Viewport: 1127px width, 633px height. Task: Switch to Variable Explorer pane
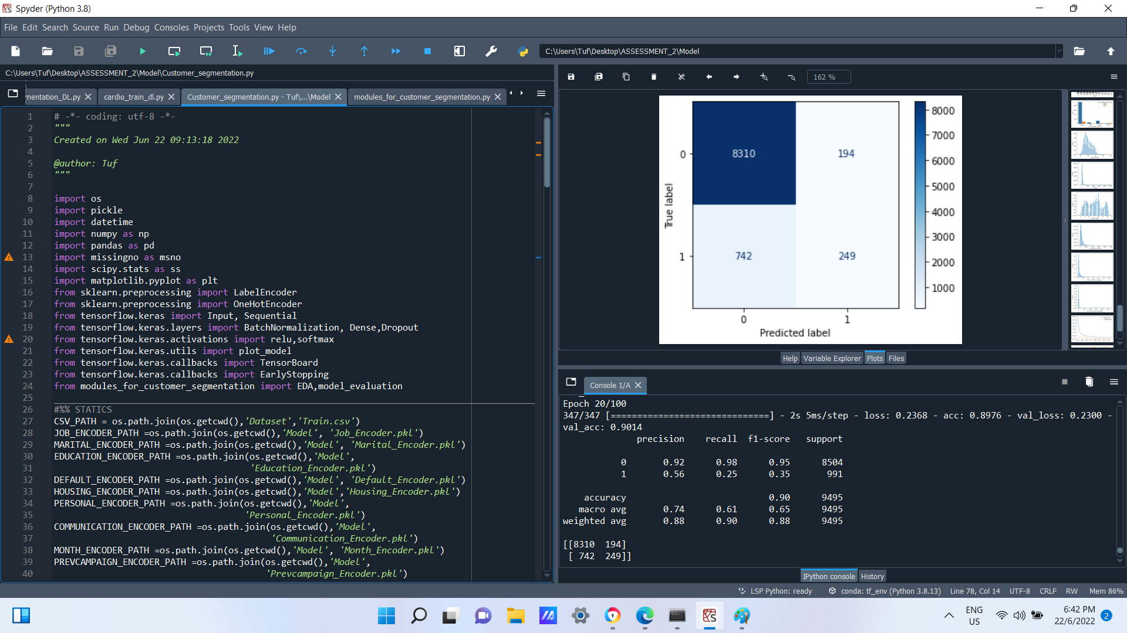tap(832, 359)
